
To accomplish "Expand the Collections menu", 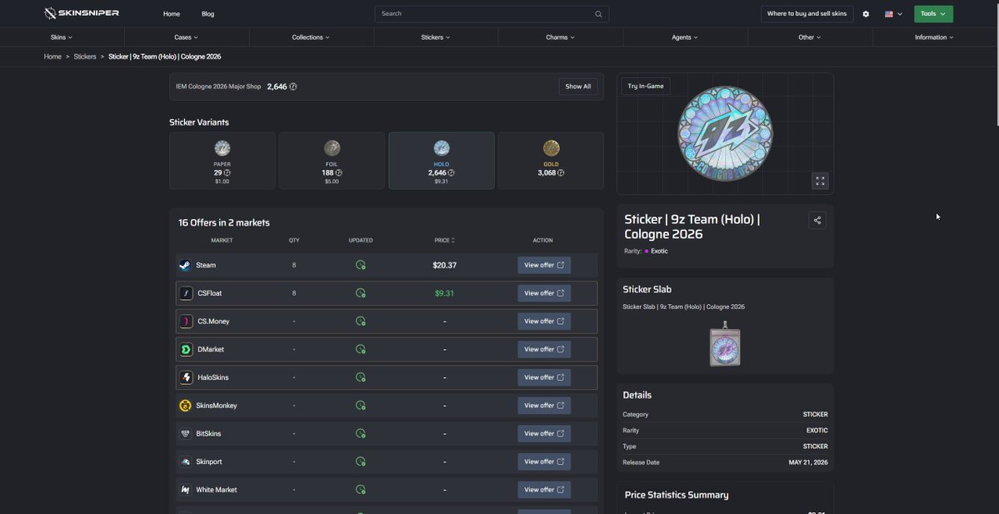I will (x=311, y=37).
